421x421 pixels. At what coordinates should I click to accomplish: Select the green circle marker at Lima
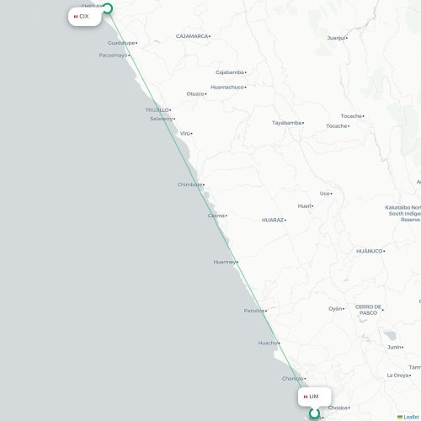(314, 413)
